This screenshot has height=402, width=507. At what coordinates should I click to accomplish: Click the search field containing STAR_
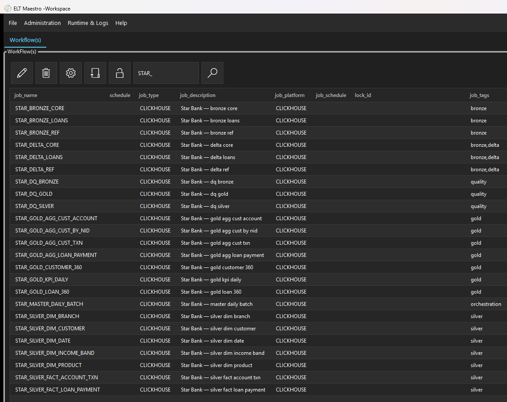[x=166, y=73]
